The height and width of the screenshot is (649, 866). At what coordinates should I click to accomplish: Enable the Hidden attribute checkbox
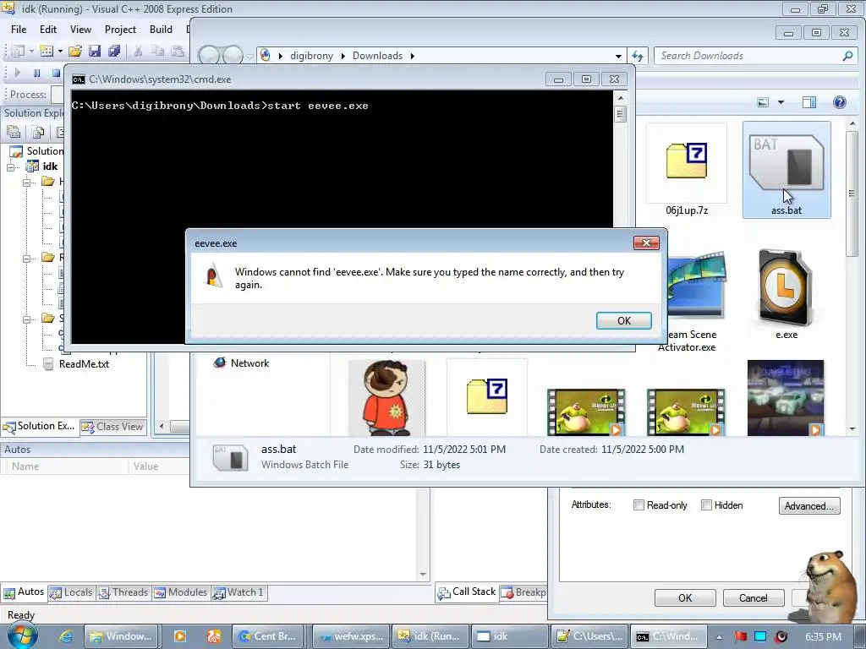coord(706,505)
